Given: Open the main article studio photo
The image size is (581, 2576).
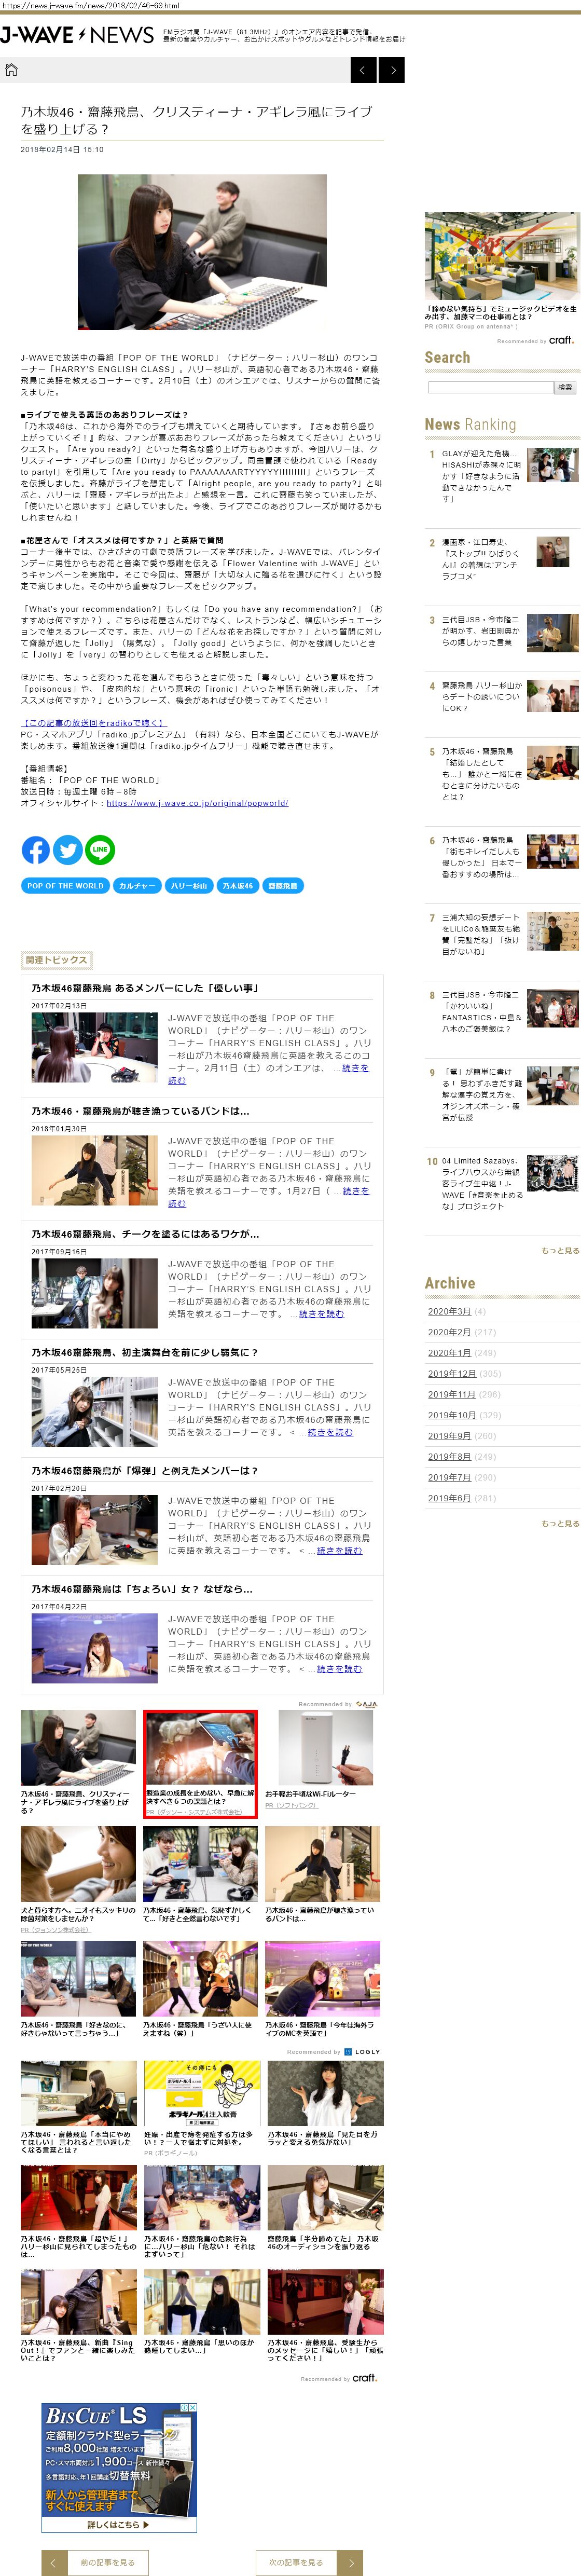Looking at the screenshot, I should point(202,252).
